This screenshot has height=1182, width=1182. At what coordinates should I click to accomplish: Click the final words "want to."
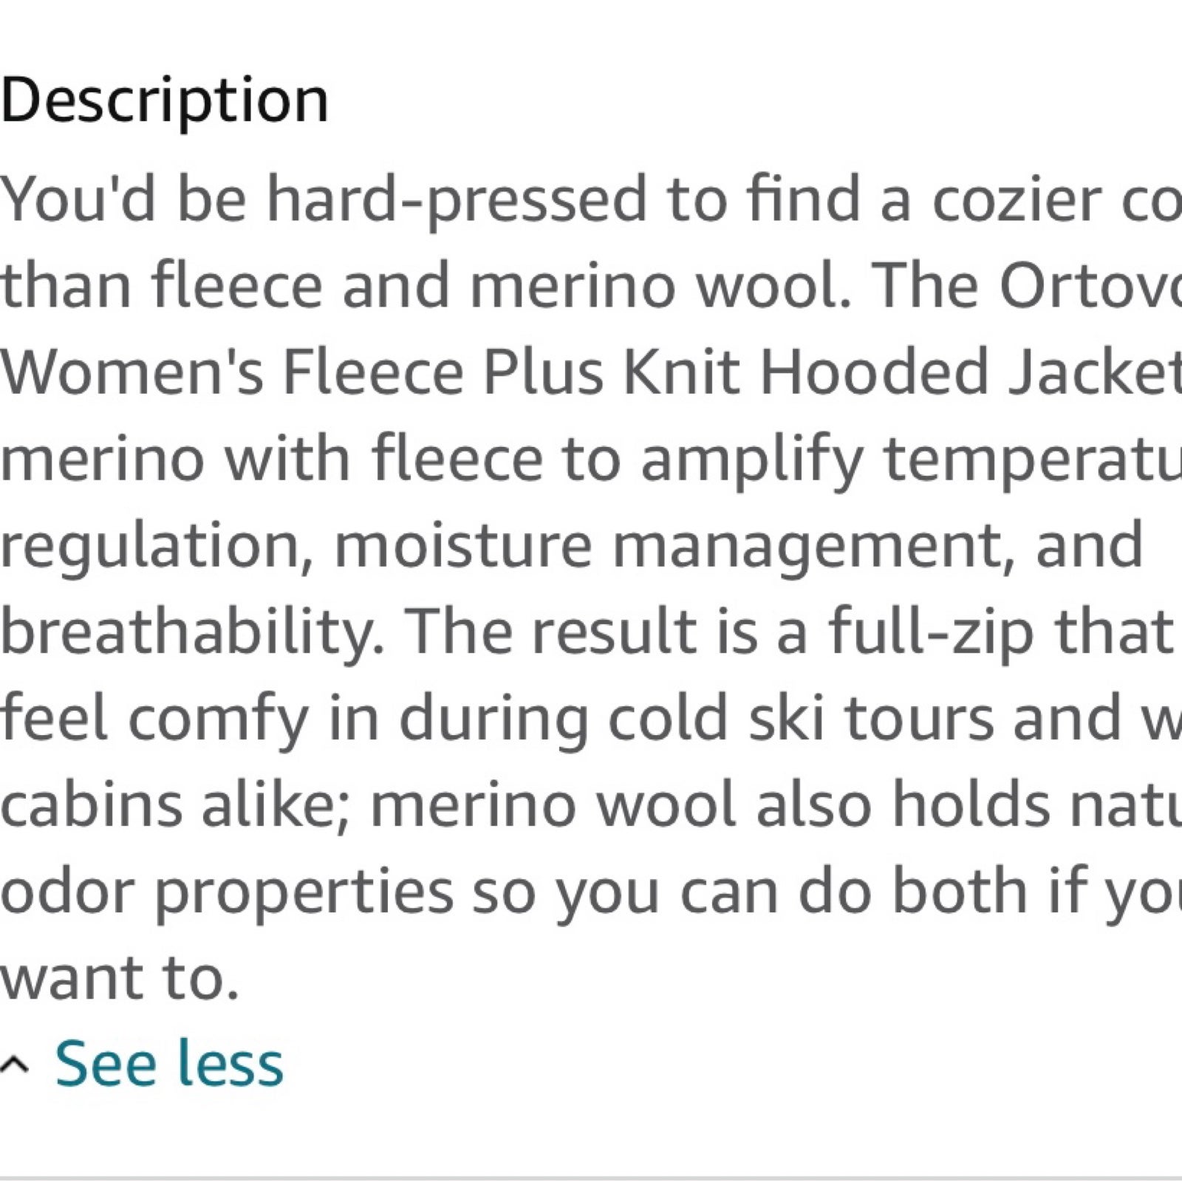coord(120,978)
